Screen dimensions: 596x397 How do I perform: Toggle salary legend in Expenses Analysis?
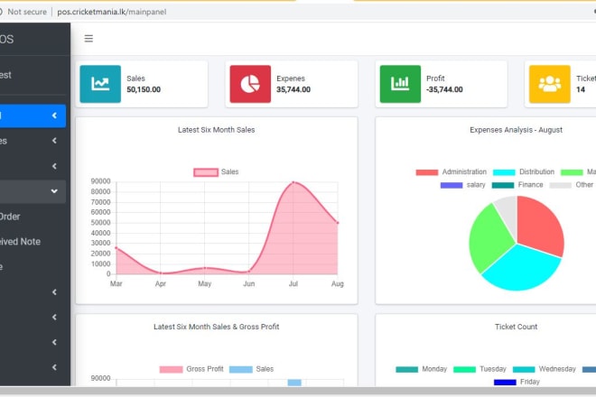pos(463,185)
